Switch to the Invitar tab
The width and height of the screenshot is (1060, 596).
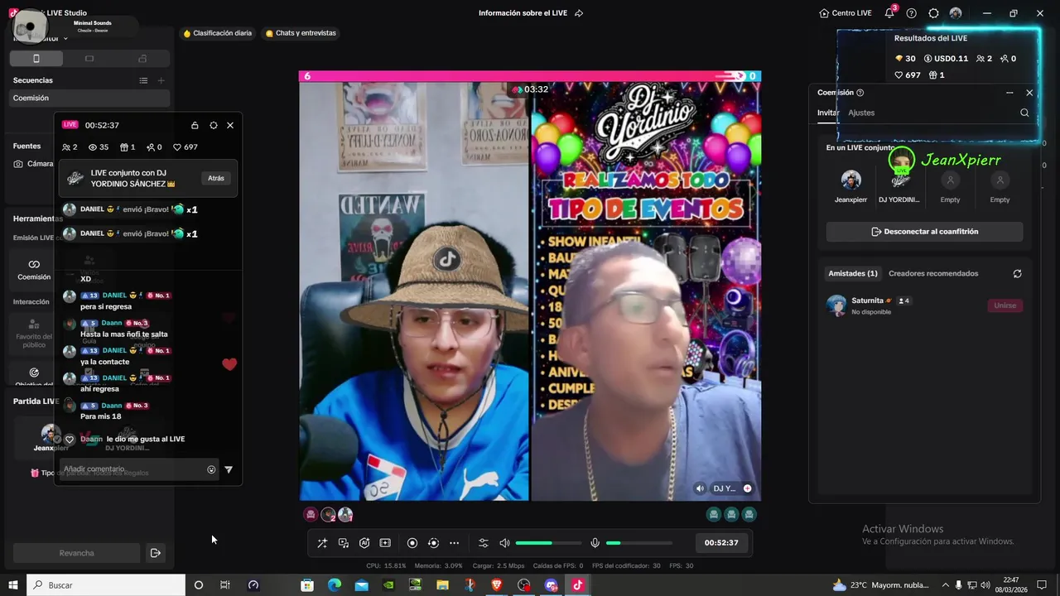[828, 113]
